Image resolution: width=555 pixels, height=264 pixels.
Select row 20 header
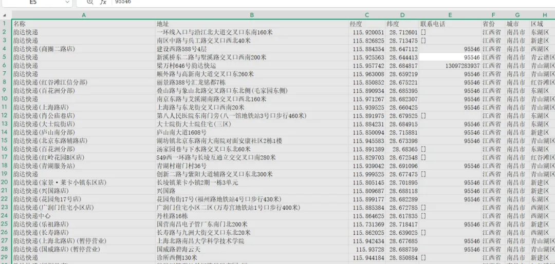[5, 182]
